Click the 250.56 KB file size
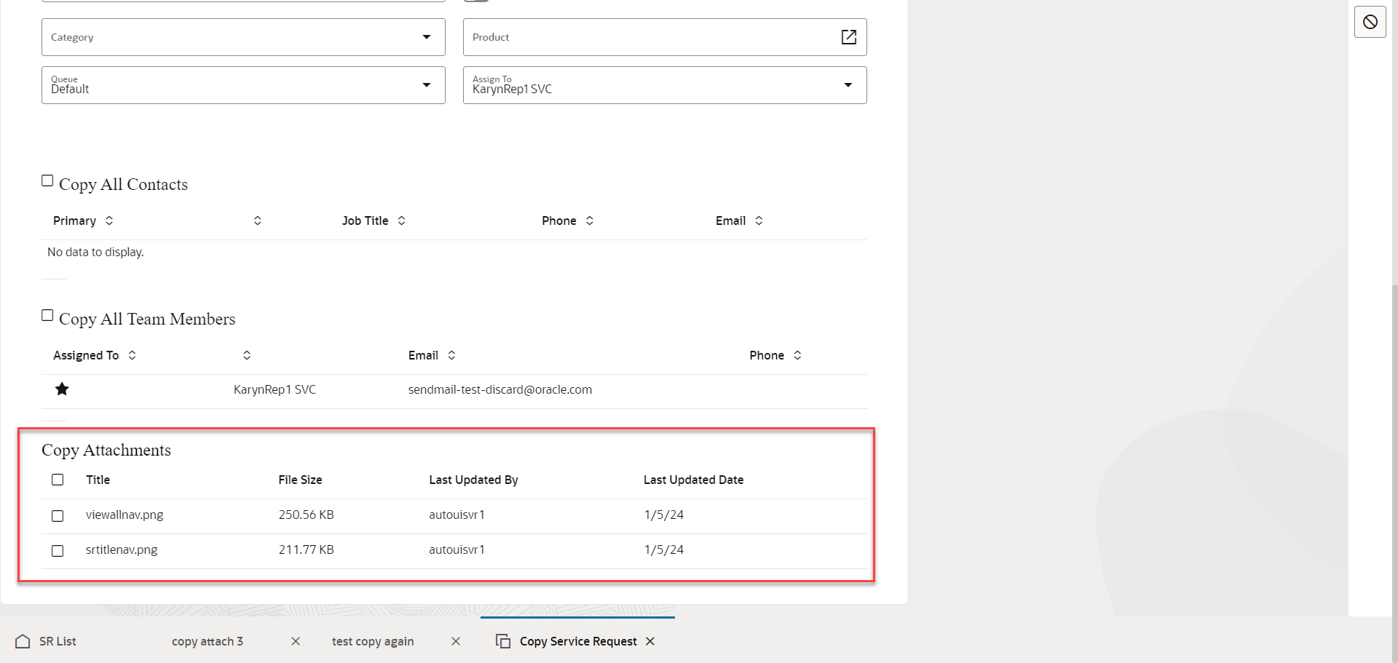 coord(306,515)
